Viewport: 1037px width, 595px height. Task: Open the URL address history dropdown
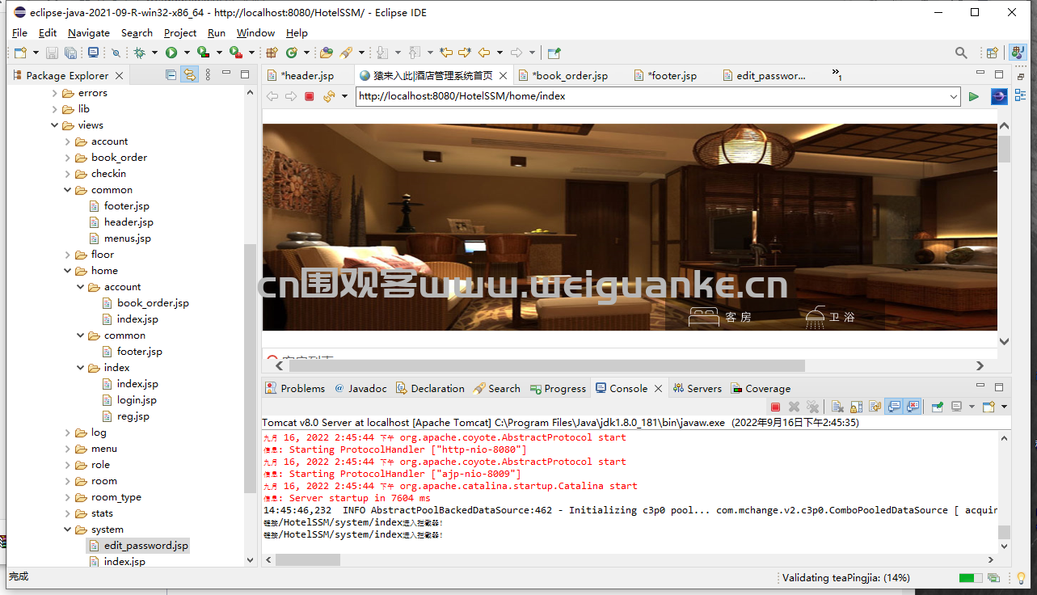tap(954, 96)
